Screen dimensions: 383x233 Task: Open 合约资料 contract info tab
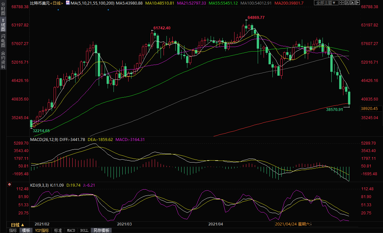(x=3, y=60)
